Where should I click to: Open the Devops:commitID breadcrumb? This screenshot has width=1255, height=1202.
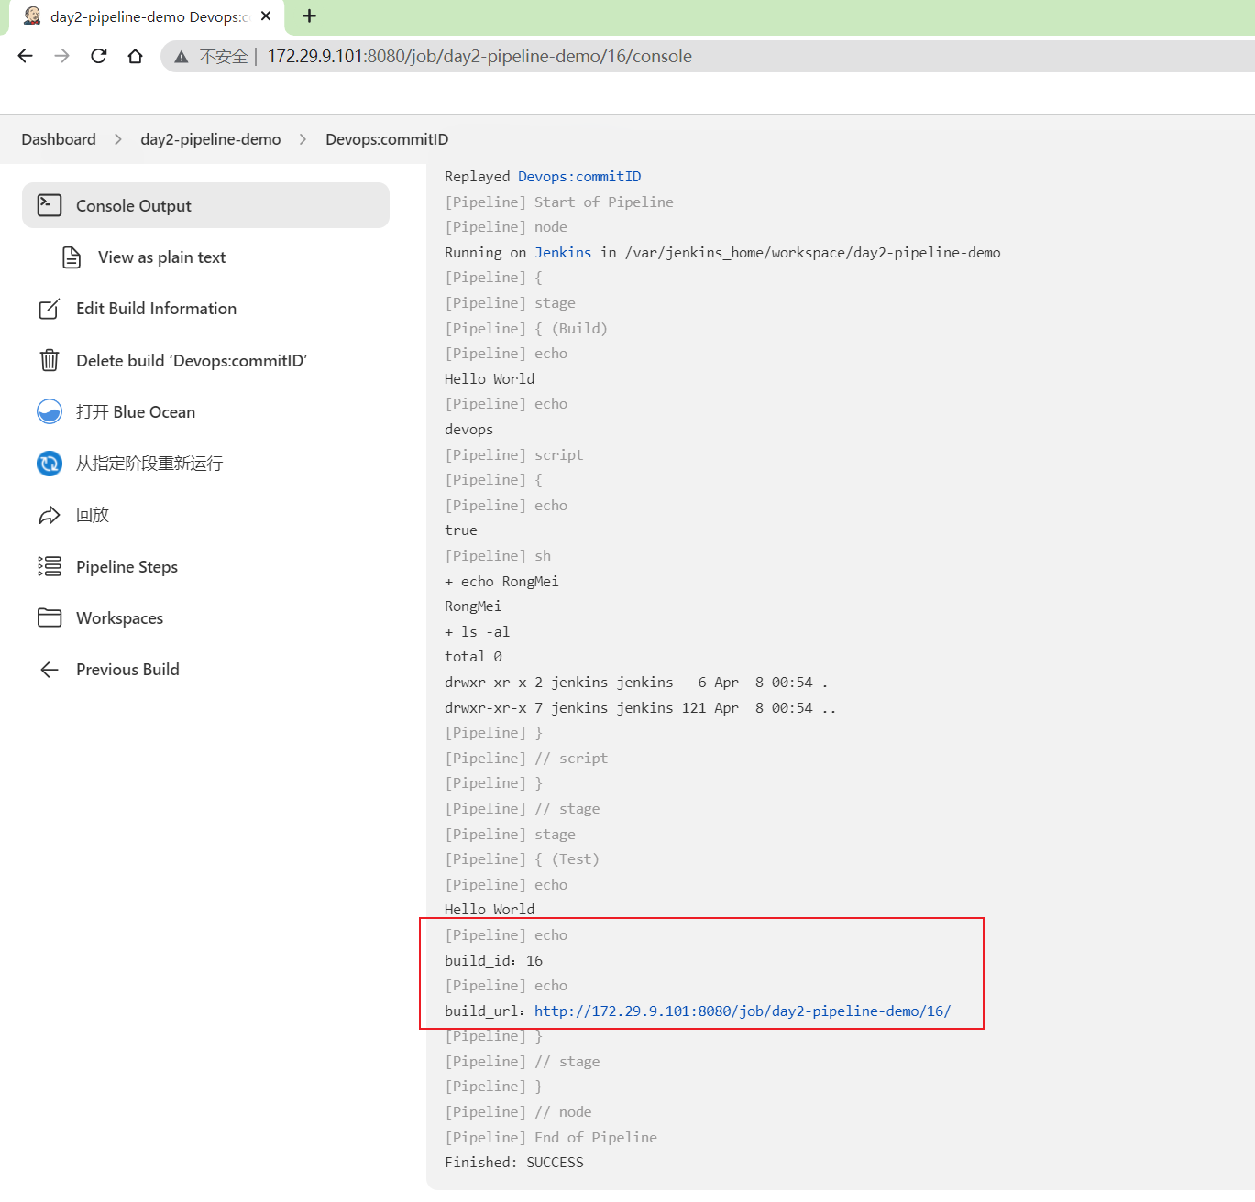pyautogui.click(x=387, y=139)
